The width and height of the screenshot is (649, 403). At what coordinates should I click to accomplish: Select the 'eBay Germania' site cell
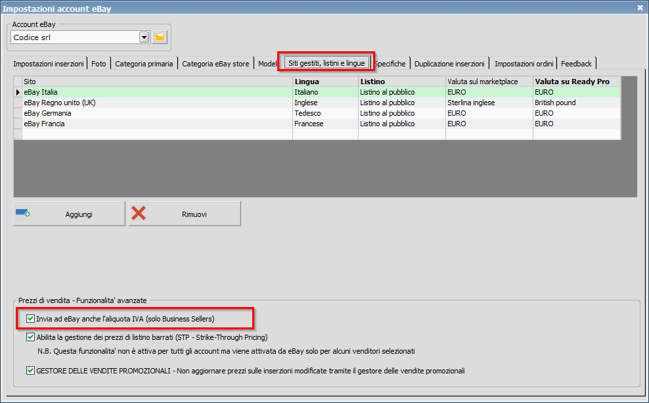tap(157, 113)
